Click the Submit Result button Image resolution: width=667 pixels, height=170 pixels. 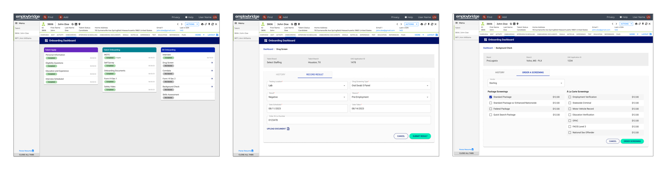420,136
